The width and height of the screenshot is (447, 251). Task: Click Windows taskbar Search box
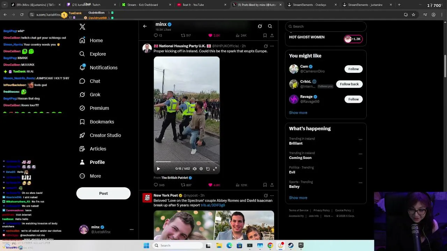tap(178, 245)
